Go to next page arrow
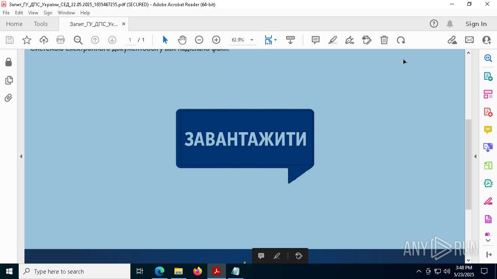Viewport: 497px width, 279px height. [112, 40]
